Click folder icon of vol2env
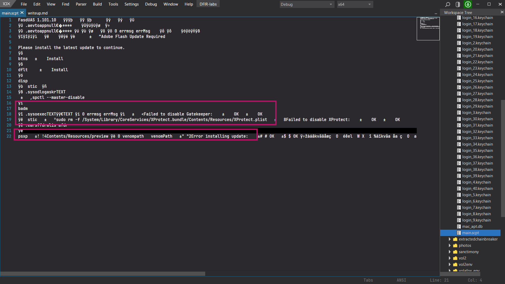 (455, 264)
